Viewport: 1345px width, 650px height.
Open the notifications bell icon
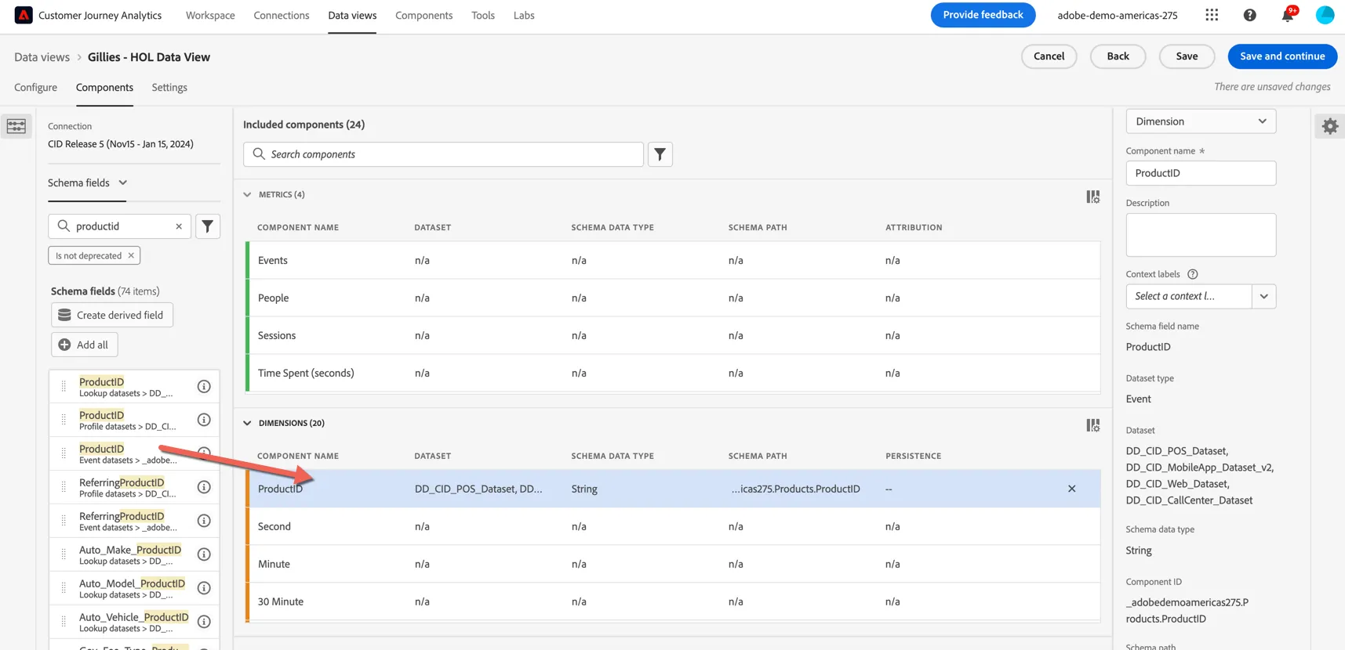1288,15
